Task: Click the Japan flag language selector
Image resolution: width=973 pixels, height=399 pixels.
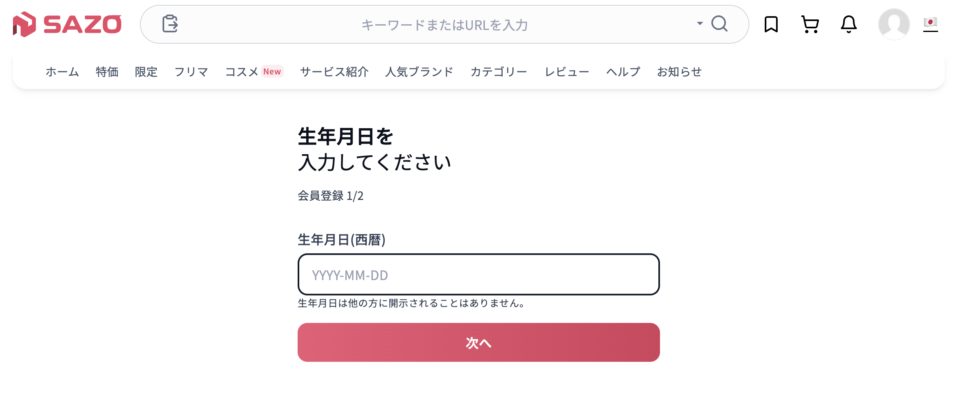Action: pyautogui.click(x=930, y=24)
